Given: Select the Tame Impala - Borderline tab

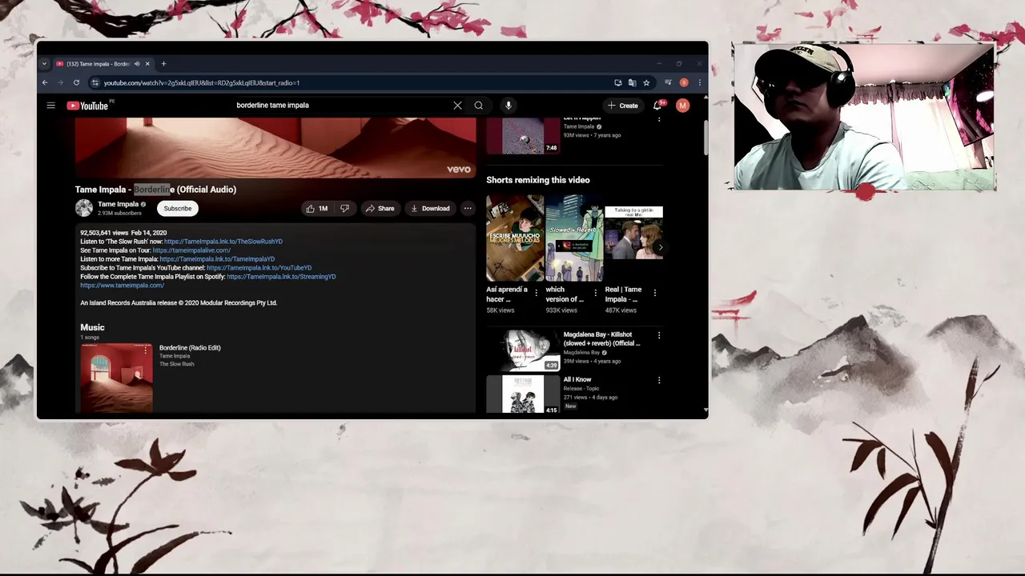Looking at the screenshot, I should [97, 64].
